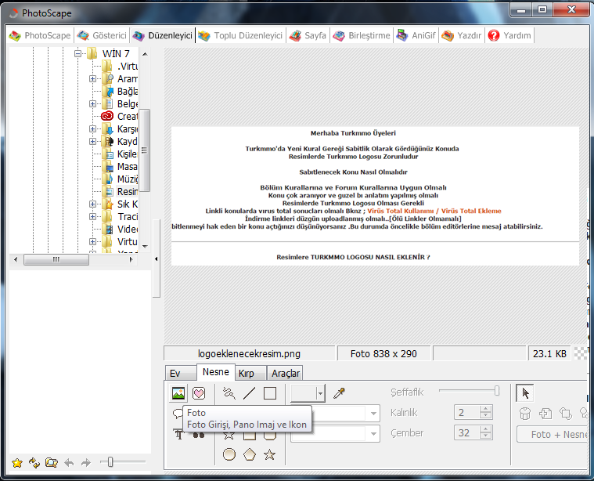The width and height of the screenshot is (594, 481).
Task: Add folder to favorites star icon
Action: [17, 463]
